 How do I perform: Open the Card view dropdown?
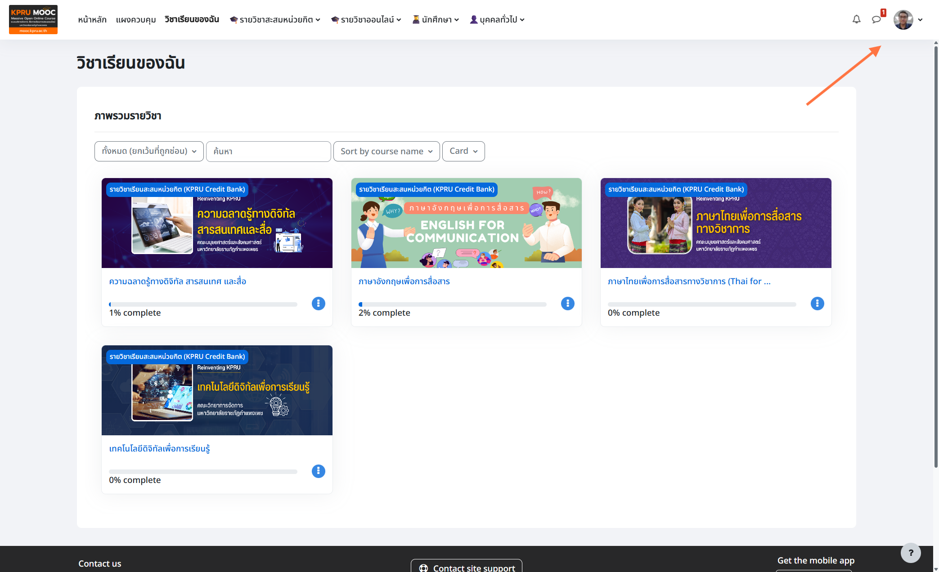click(463, 151)
